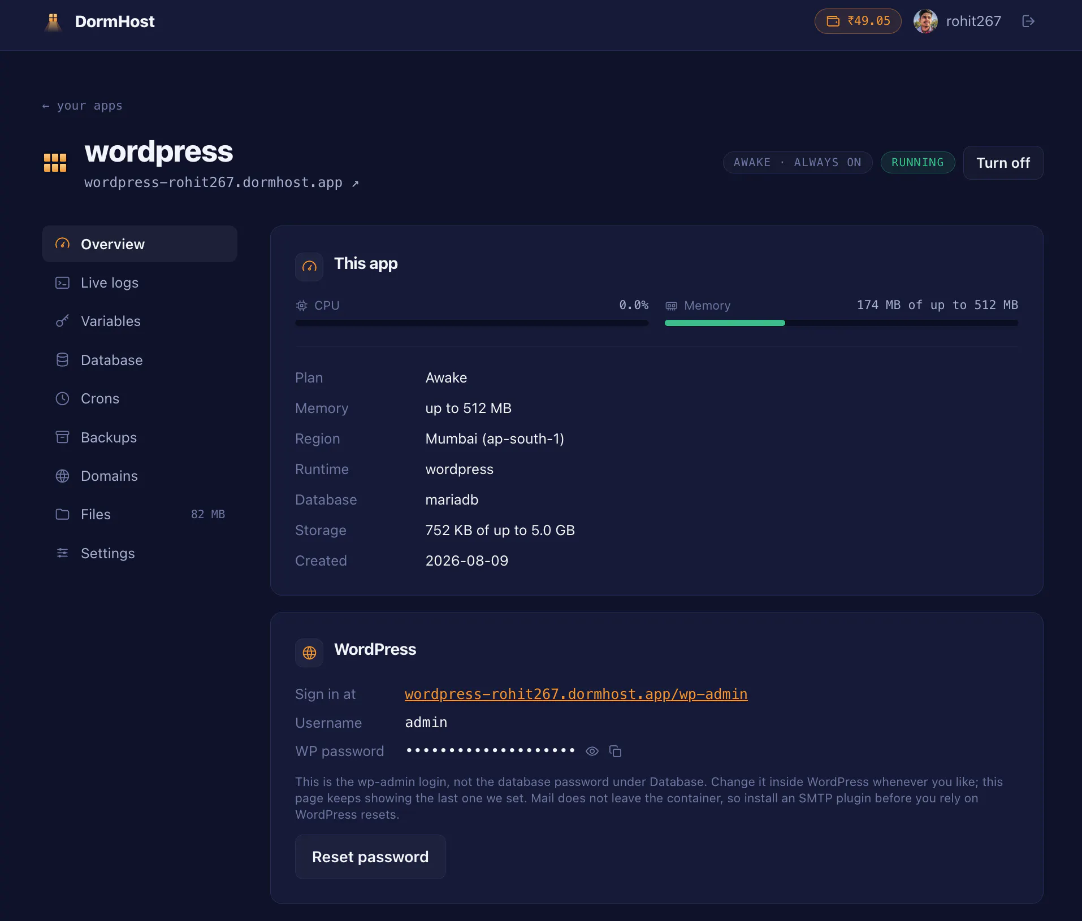This screenshot has height=921, width=1082.
Task: Click the Region value Mumbai (ap-south-1)
Action: point(495,438)
